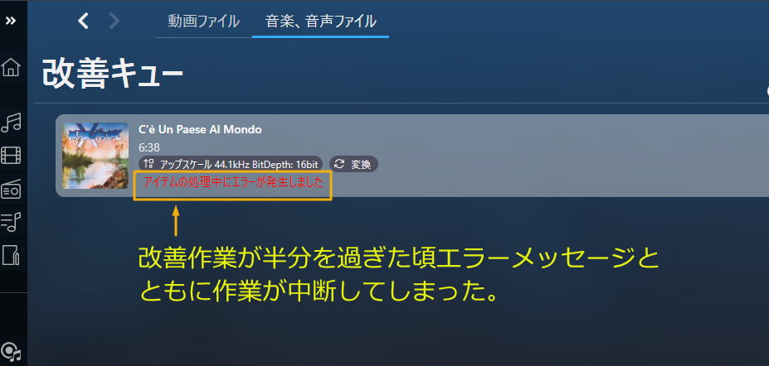The height and width of the screenshot is (366, 769).
Task: Select the 音楽、音声ファイル tab
Action: (x=321, y=21)
